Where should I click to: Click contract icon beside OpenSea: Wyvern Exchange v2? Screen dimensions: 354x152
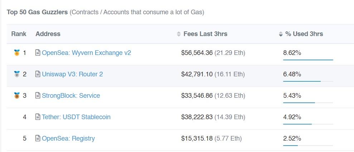tap(38, 53)
